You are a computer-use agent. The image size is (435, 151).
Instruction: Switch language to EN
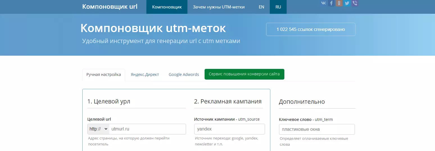coord(261,7)
